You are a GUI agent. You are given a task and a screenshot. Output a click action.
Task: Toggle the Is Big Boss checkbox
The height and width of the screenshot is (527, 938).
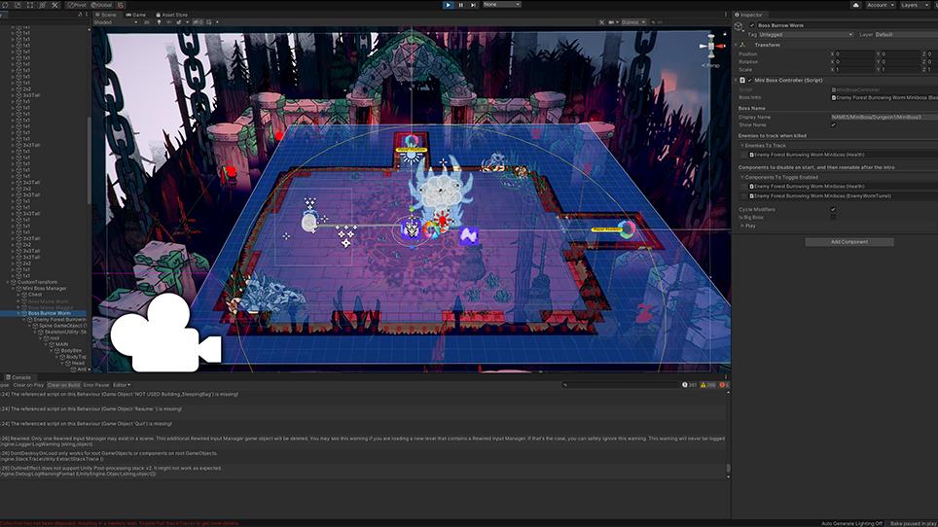[833, 218]
